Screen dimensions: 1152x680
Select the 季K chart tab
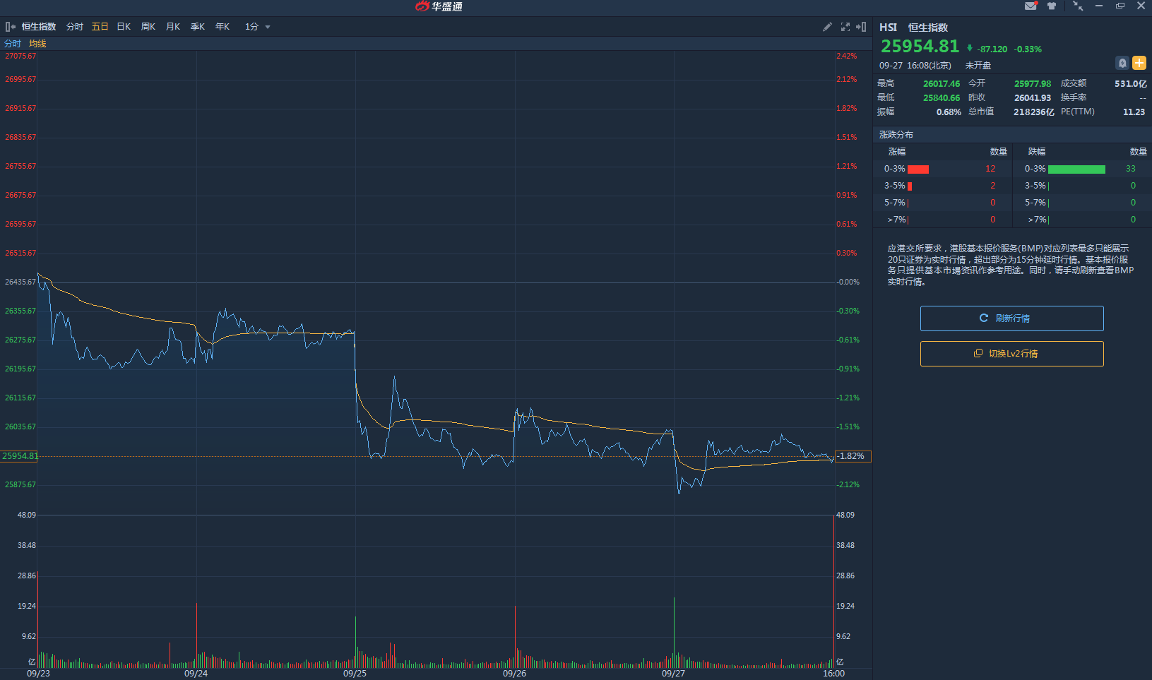click(198, 27)
